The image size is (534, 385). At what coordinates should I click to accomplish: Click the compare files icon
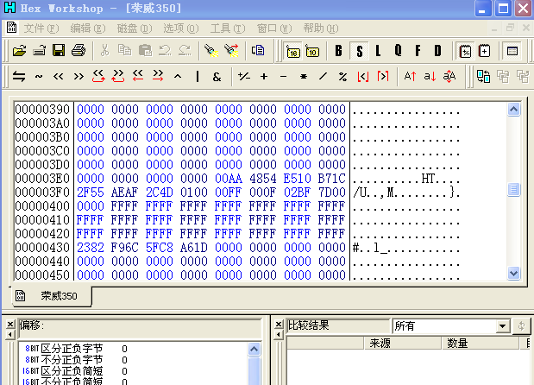tap(483, 76)
